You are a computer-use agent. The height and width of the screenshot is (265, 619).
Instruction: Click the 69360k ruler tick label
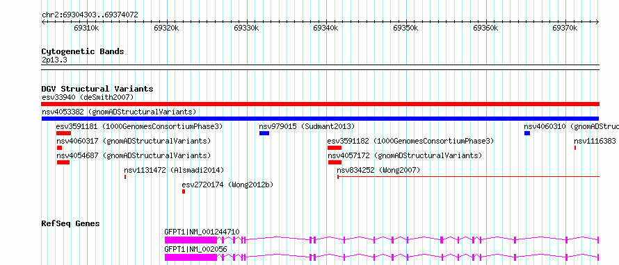click(x=485, y=28)
